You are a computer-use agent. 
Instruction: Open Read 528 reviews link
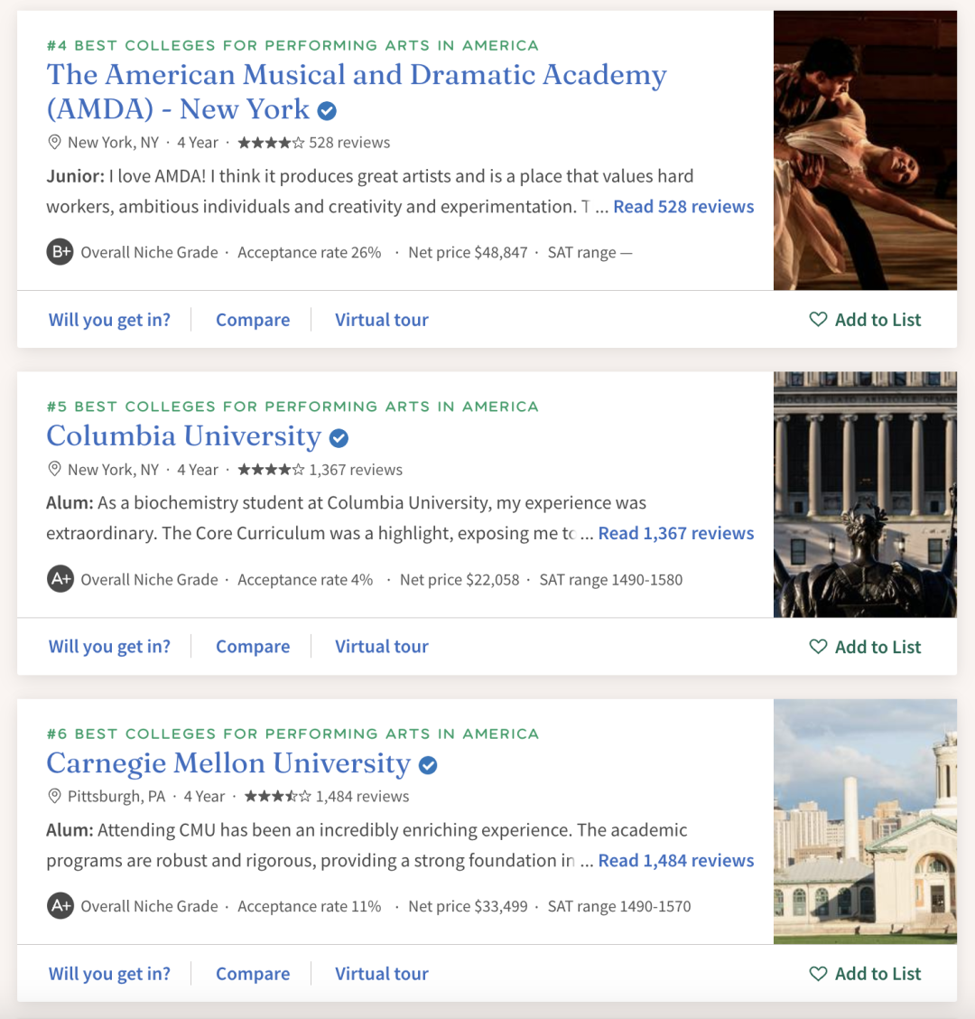coord(683,207)
